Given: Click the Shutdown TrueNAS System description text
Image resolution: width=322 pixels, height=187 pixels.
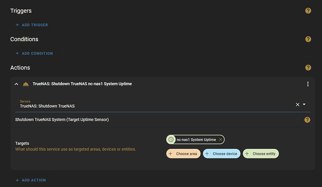Looking at the screenshot, I should pos(62,119).
